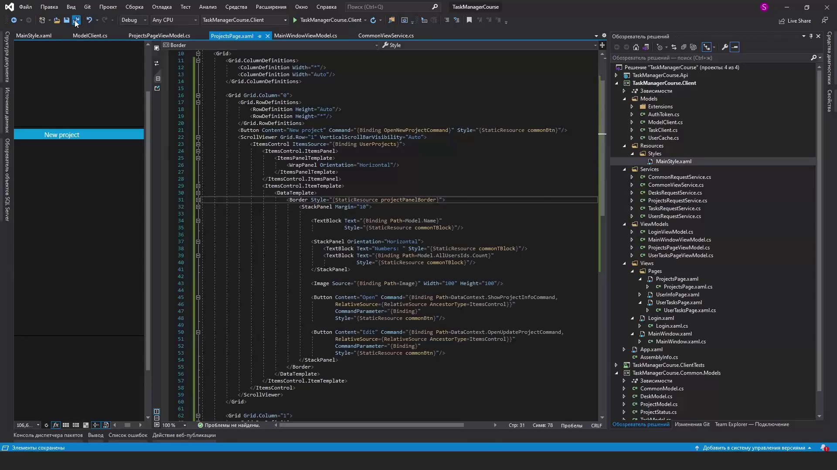This screenshot has width=837, height=470.
Task: Click the Collapse All icon in Solution Explorer
Action: [684, 47]
